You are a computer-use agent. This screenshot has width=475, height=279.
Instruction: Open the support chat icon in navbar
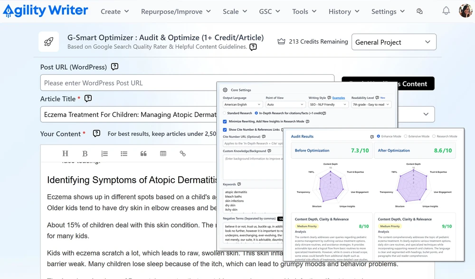(x=419, y=11)
